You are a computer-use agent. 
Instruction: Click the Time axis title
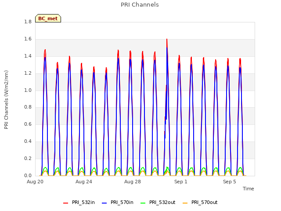click(x=249, y=189)
